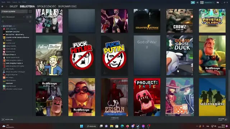The width and height of the screenshot is (230, 129).
Task: Open the Apex Legends game cover
Action: pos(49,21)
